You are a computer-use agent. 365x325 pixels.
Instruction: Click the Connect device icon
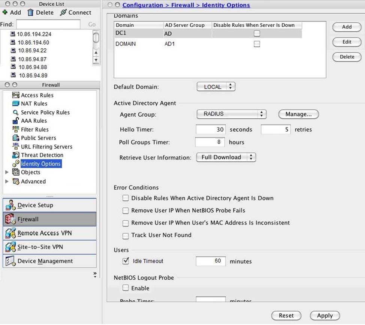coord(63,13)
